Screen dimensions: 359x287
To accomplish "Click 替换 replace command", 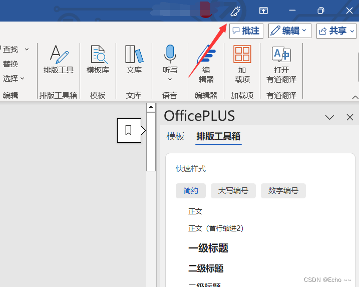I will [x=11, y=64].
